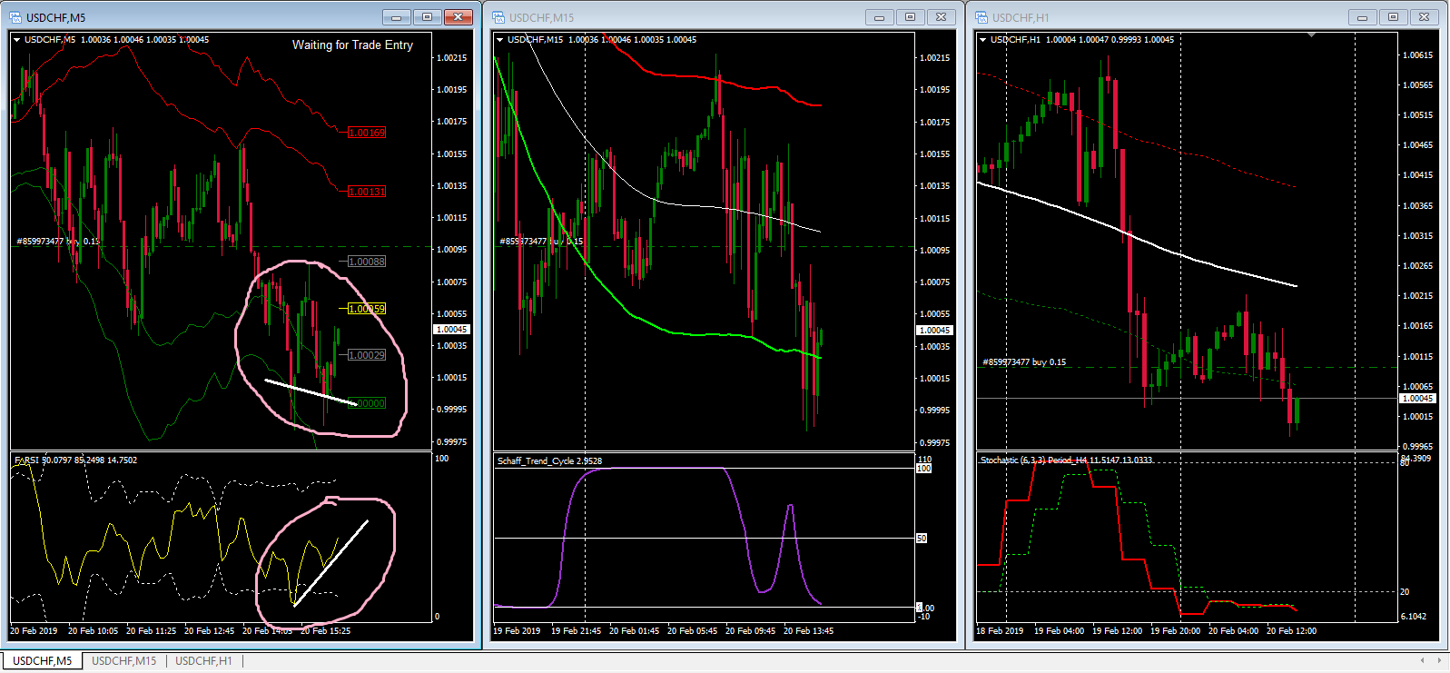Minimize the USDCHF,M15 chart window
Viewport: 1450px width, 673px height.
click(x=879, y=17)
